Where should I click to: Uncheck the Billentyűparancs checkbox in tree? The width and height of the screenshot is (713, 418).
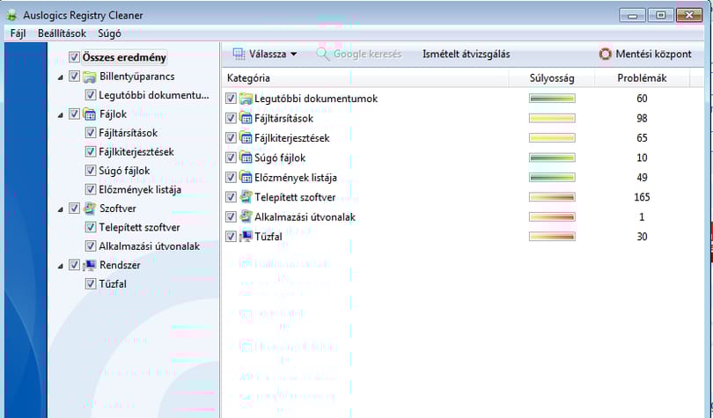[x=74, y=77]
